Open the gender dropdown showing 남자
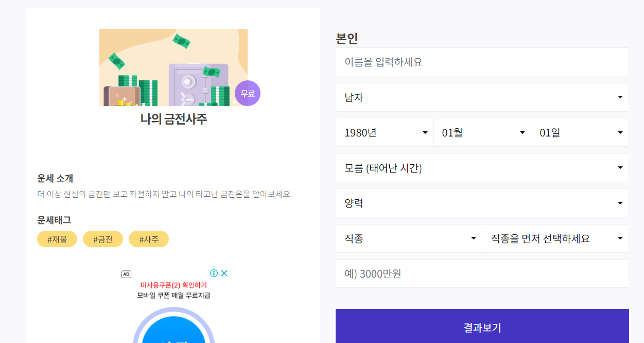Screen dimensions: 644x343 pos(482,97)
